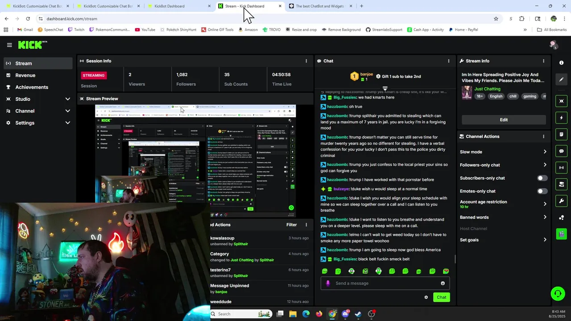The width and height of the screenshot is (571, 321).
Task: Click the green clapperboard clip icon
Action: click(x=562, y=233)
